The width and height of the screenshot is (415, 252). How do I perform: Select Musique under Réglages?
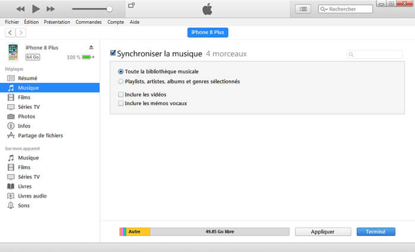point(50,88)
